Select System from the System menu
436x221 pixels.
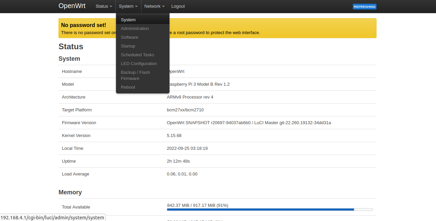(143, 20)
